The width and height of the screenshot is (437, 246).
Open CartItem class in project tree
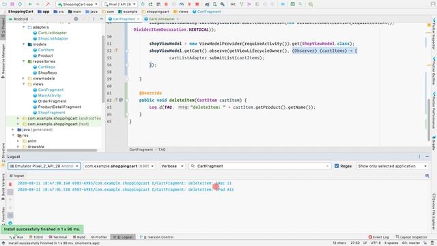(x=46, y=50)
